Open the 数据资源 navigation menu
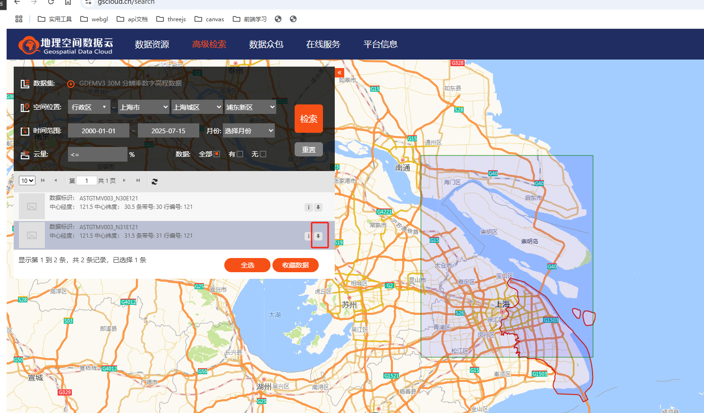The image size is (704, 413). [x=152, y=44]
